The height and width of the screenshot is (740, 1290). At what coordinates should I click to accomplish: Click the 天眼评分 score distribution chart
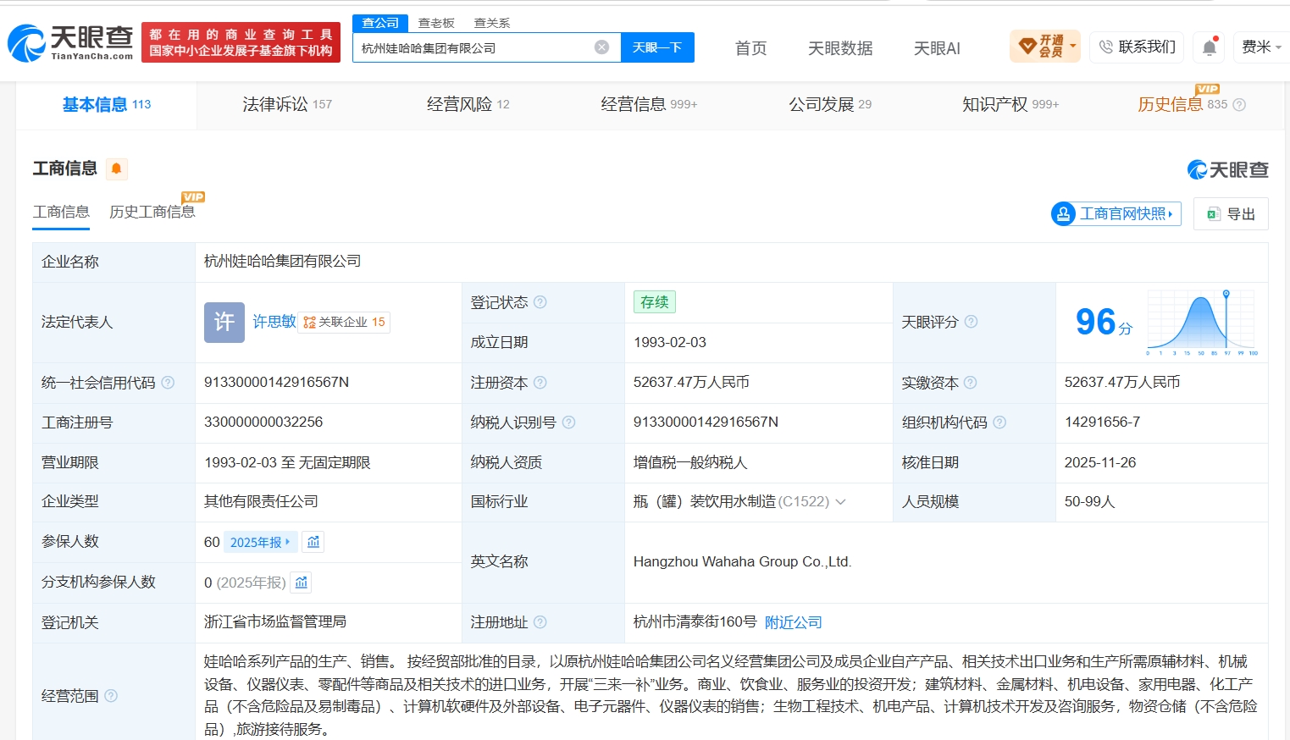(1201, 322)
